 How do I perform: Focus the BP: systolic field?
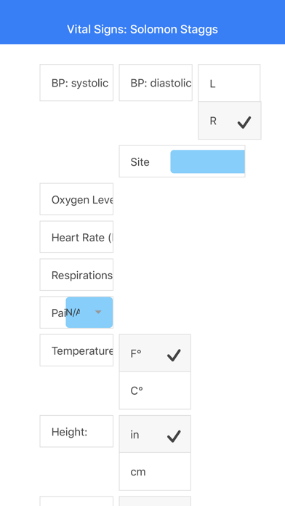[x=76, y=83]
